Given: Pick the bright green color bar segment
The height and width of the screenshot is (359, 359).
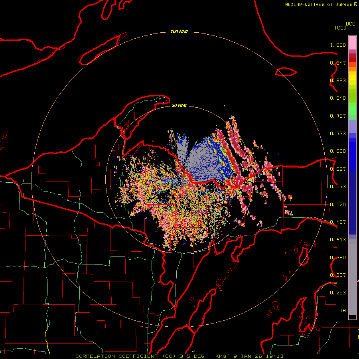Looking at the screenshot, I should click(x=352, y=109).
